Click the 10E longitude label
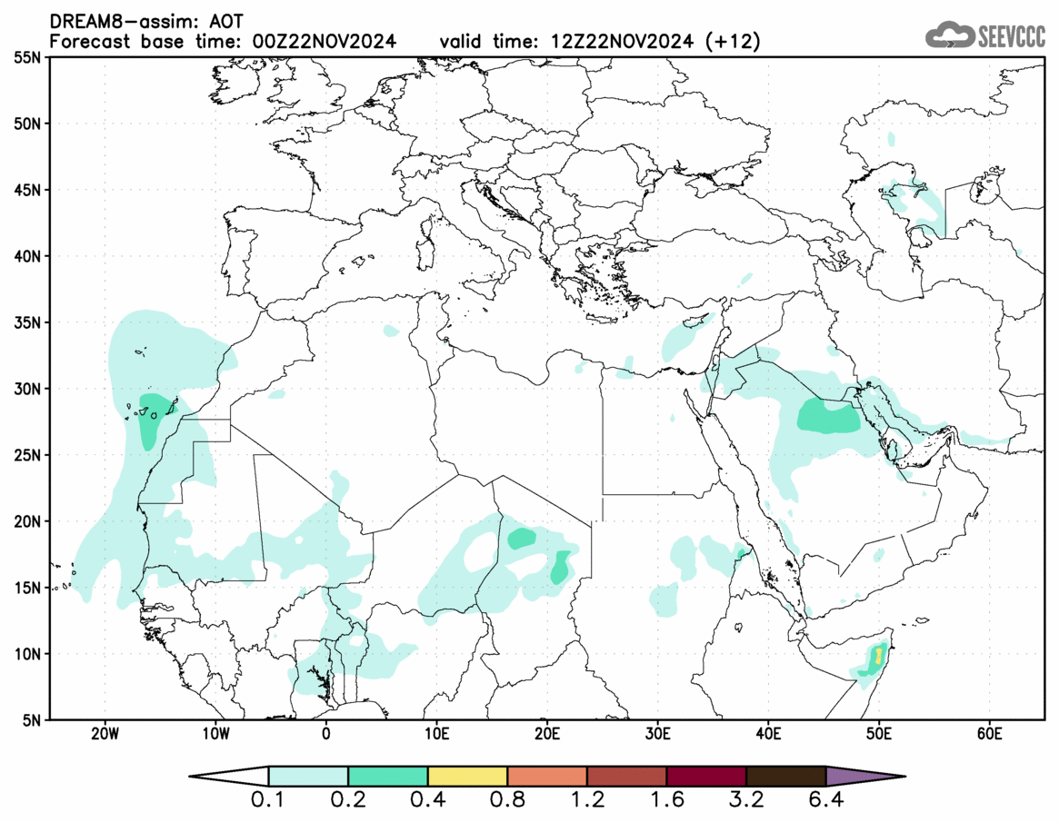 pyautogui.click(x=436, y=734)
